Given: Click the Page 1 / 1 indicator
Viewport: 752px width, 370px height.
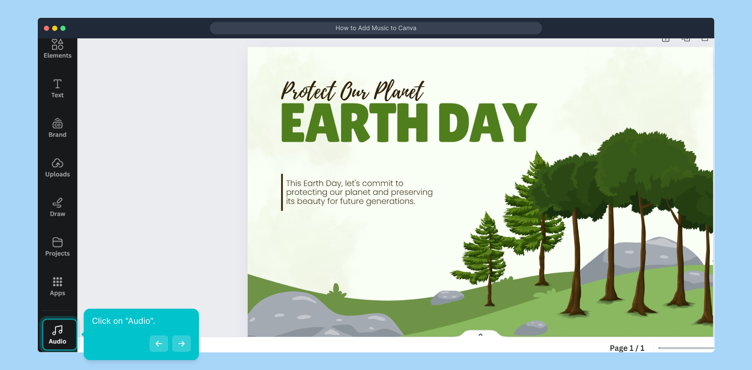Looking at the screenshot, I should tap(627, 348).
